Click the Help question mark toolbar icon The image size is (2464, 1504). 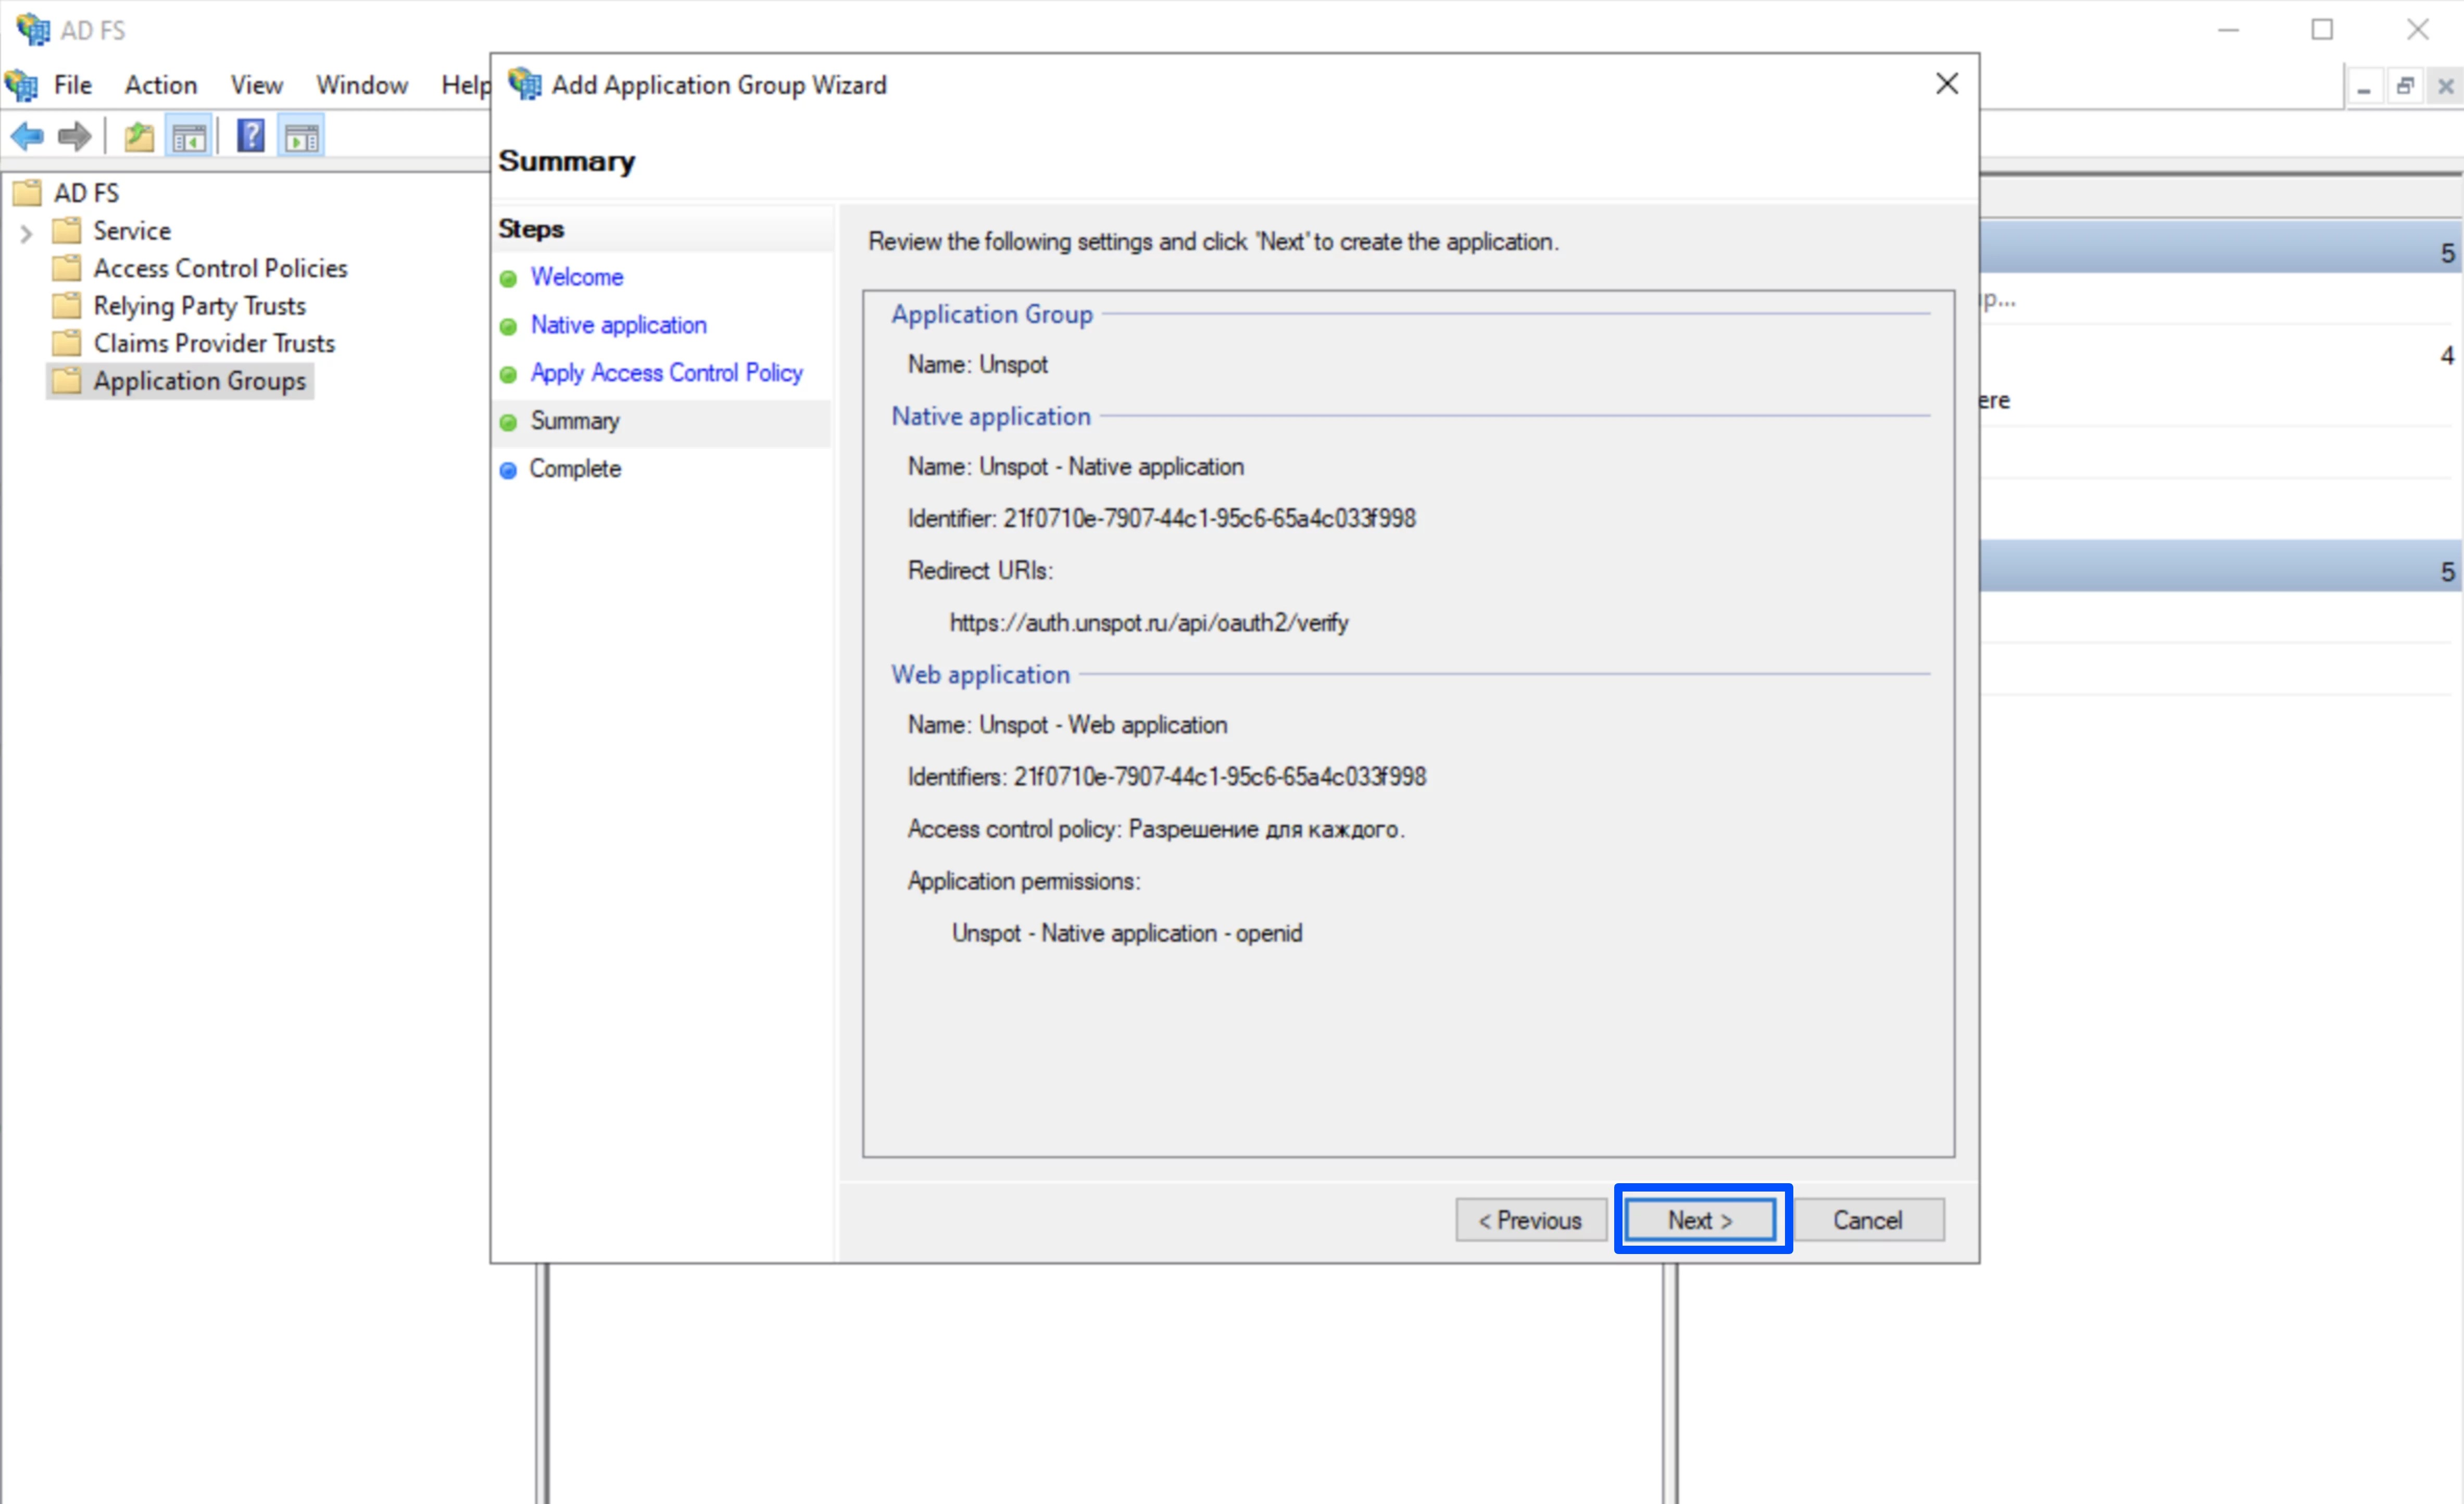(250, 136)
